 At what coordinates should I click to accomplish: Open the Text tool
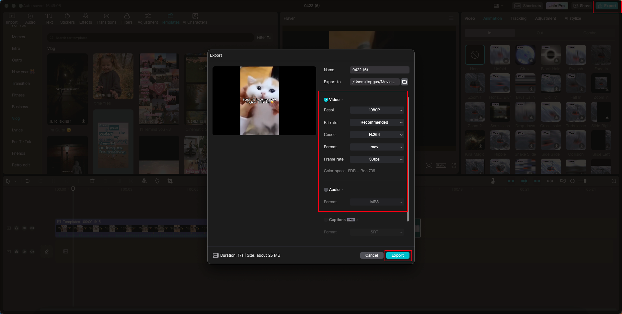[49, 18]
